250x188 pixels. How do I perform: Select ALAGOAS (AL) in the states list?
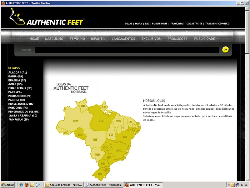pos(18,73)
